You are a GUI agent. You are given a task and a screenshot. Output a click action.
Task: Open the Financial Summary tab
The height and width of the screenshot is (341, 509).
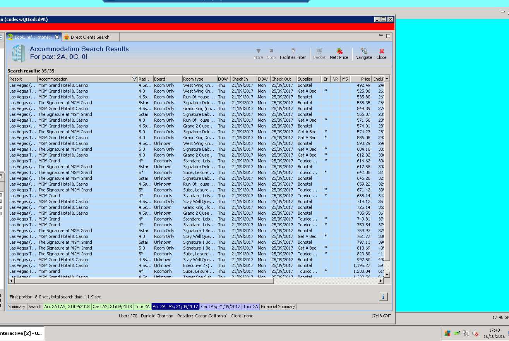coord(278,307)
